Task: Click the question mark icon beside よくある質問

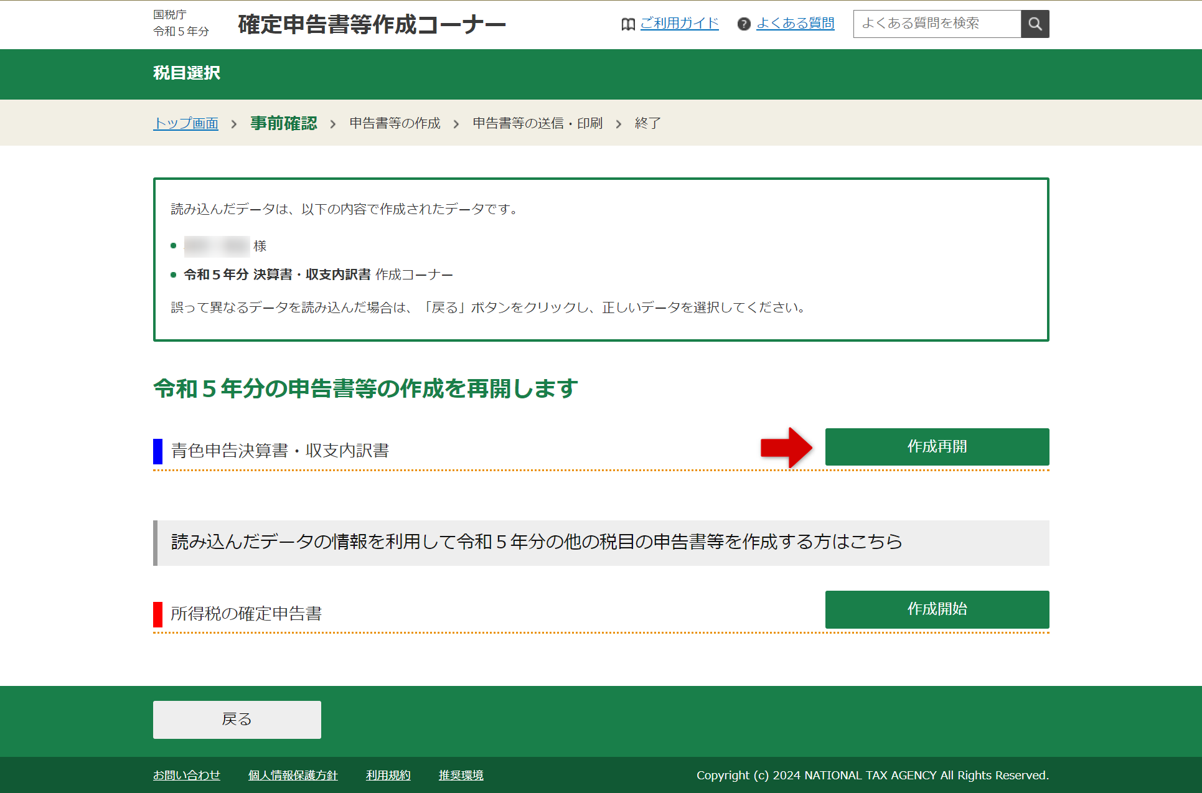Action: [743, 24]
